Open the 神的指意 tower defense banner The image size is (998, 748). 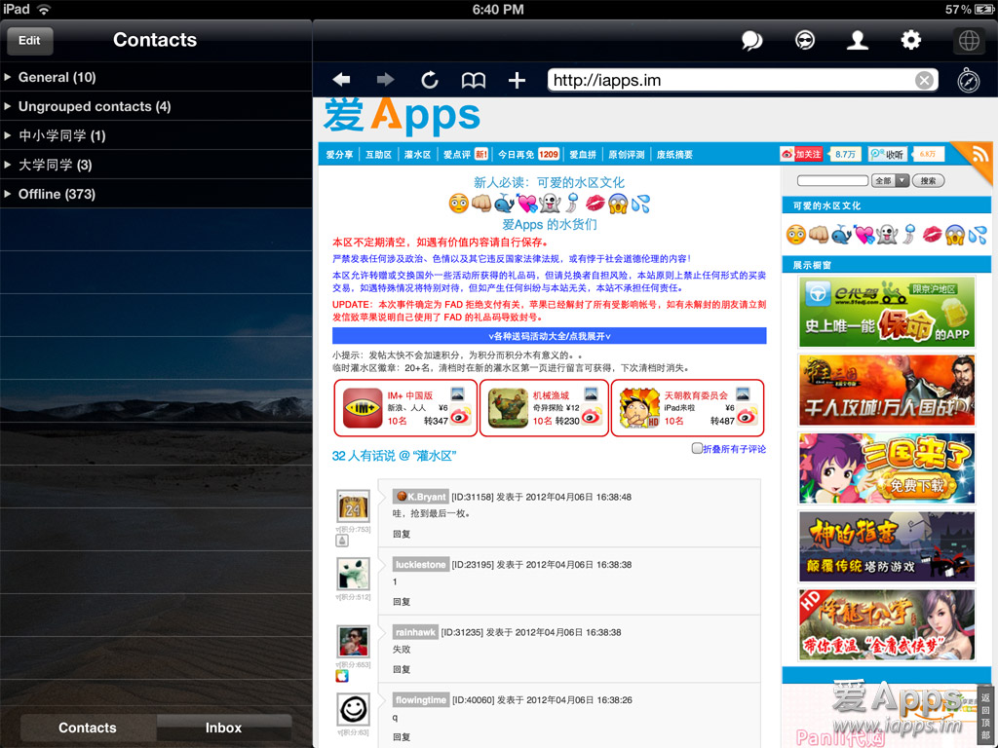pos(887,547)
